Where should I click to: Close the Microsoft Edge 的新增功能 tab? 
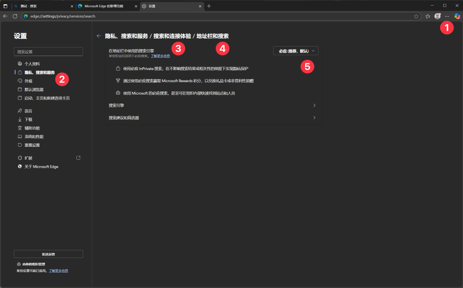coord(136,6)
